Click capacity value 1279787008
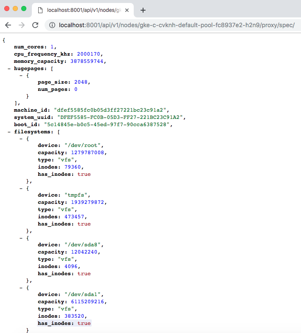This screenshot has height=333, width=301. pyautogui.click(x=87, y=152)
